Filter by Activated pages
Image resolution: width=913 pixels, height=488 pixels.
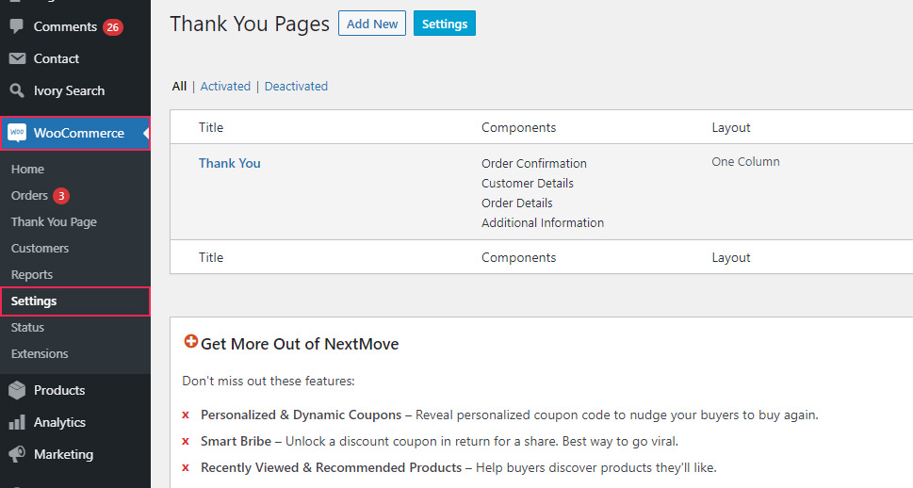coord(225,86)
